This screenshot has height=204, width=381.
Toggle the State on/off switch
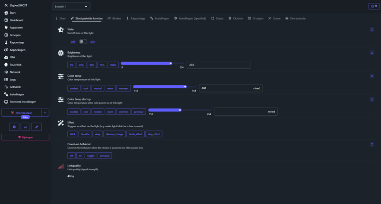tap(83, 42)
